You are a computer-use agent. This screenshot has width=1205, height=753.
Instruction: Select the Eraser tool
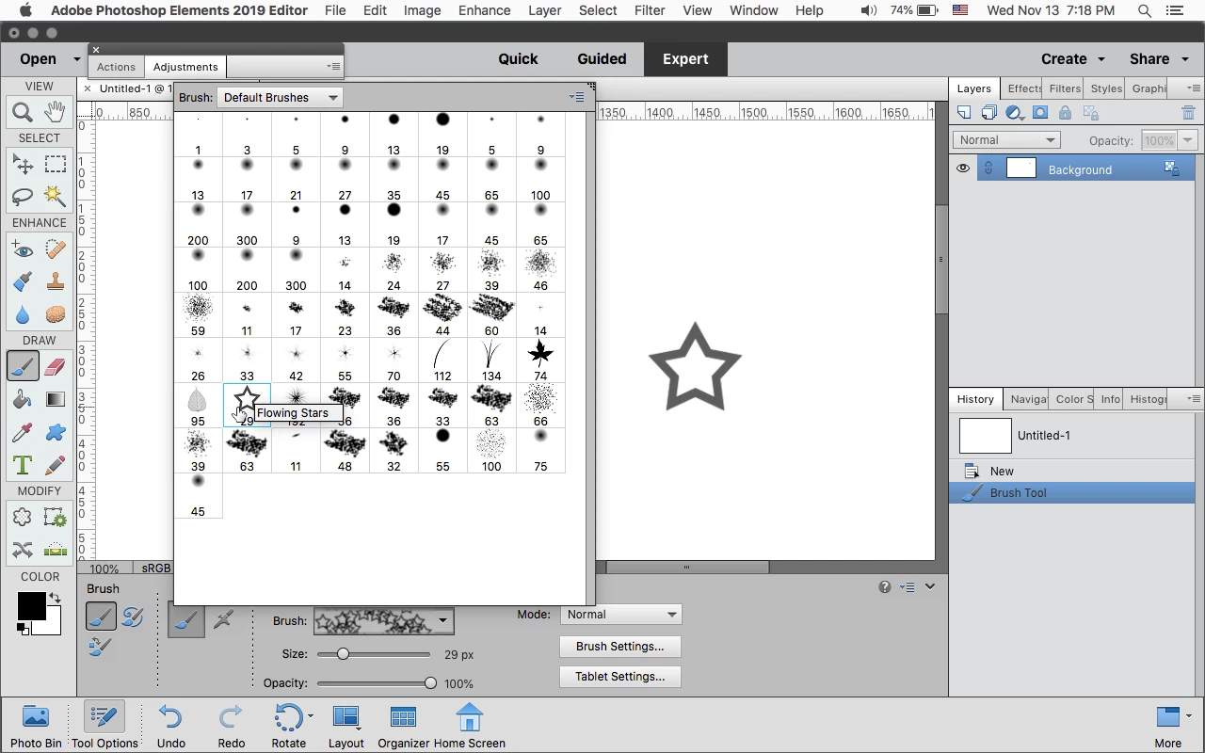pos(56,366)
